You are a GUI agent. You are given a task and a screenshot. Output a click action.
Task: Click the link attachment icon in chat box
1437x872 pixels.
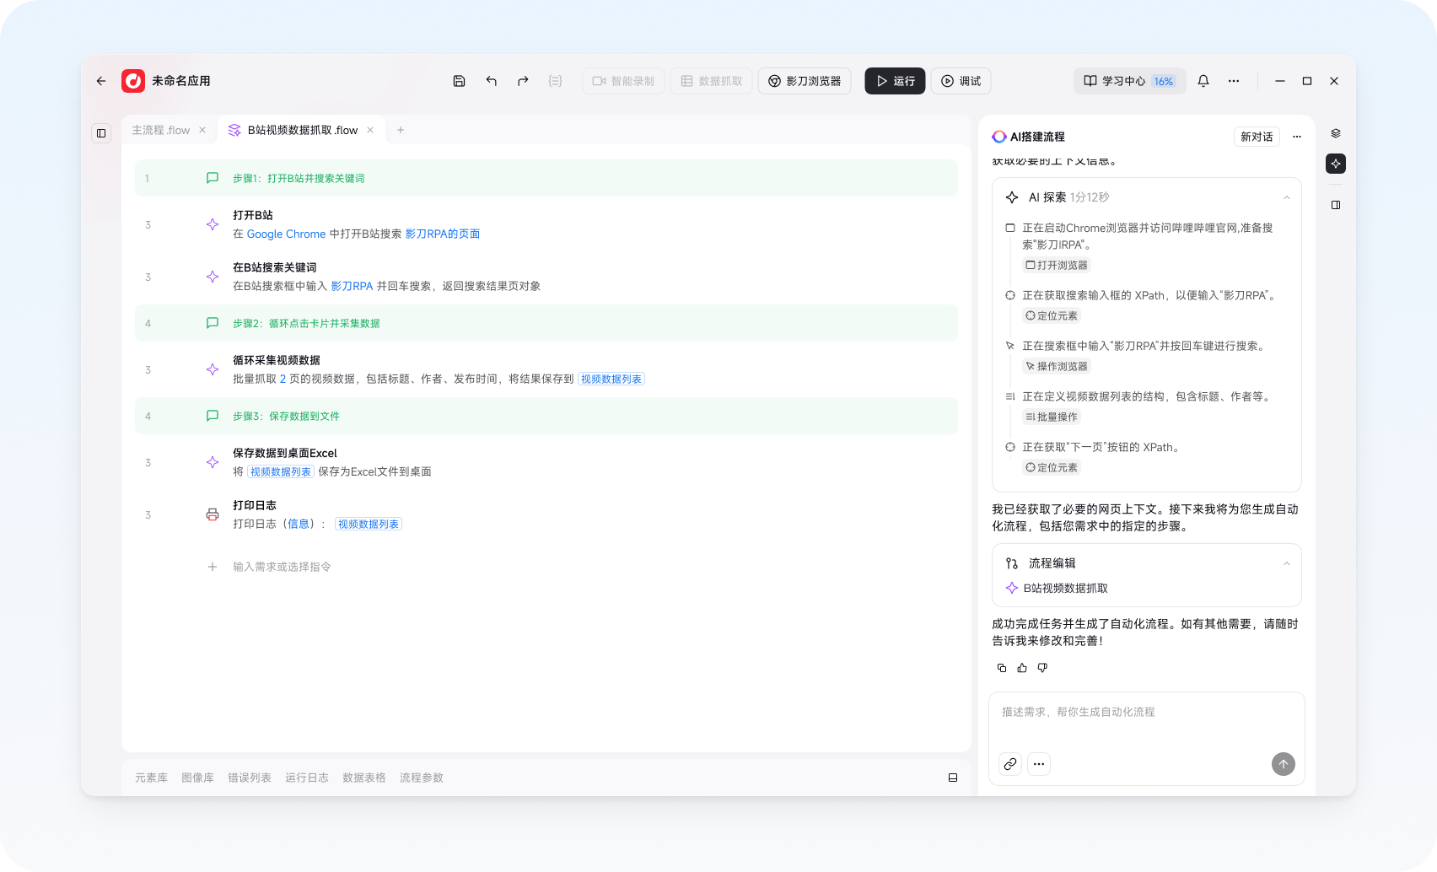[1010, 764]
